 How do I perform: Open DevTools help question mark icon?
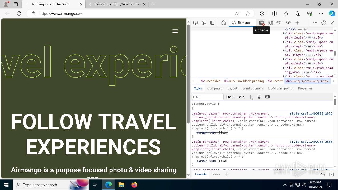324,23
